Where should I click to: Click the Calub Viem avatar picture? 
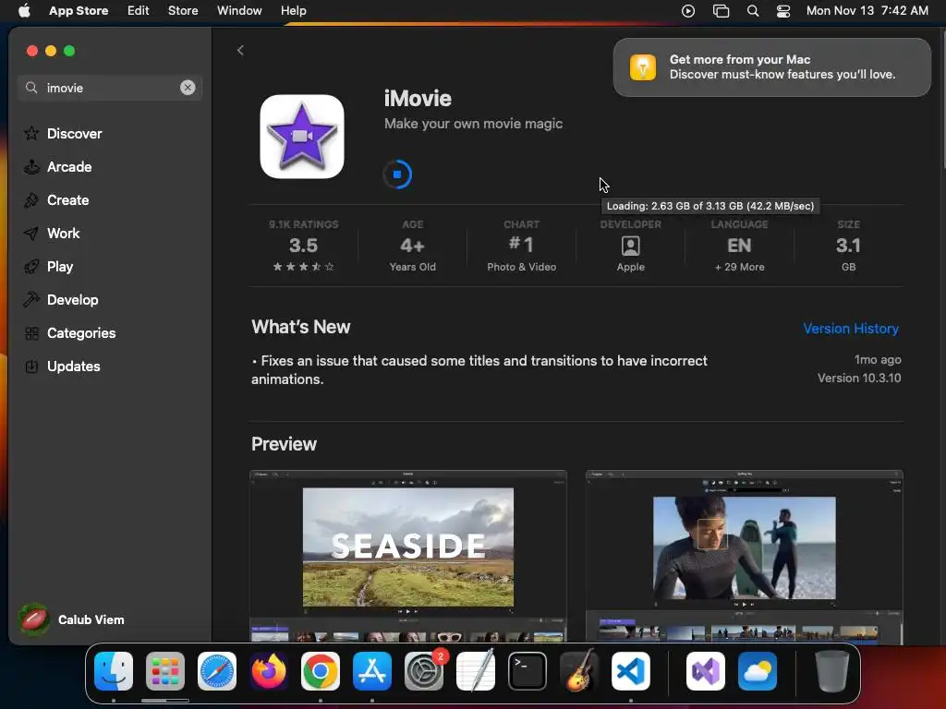point(34,619)
